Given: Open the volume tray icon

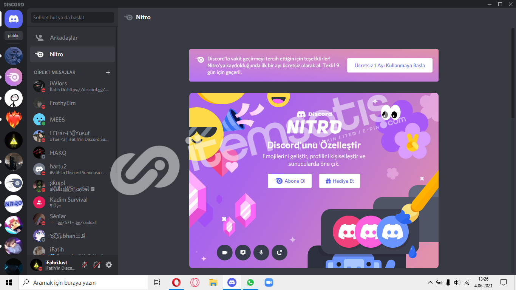Looking at the screenshot, I should coord(457,282).
